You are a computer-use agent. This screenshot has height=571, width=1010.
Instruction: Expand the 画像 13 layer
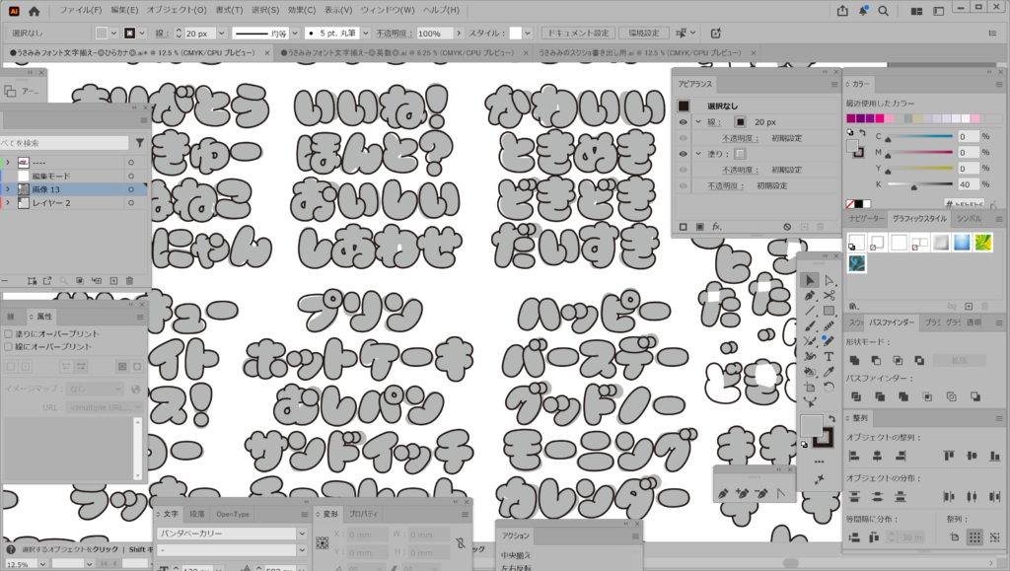click(8, 188)
